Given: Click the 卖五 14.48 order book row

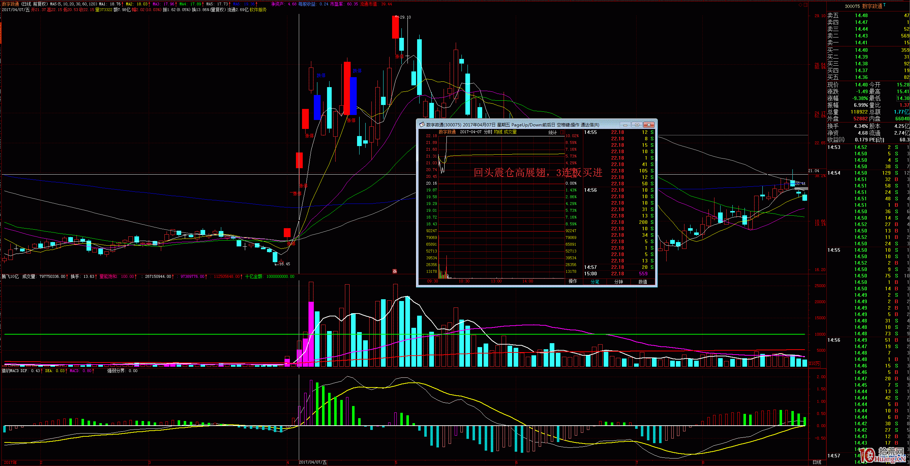Looking at the screenshot, I should pos(868,15).
